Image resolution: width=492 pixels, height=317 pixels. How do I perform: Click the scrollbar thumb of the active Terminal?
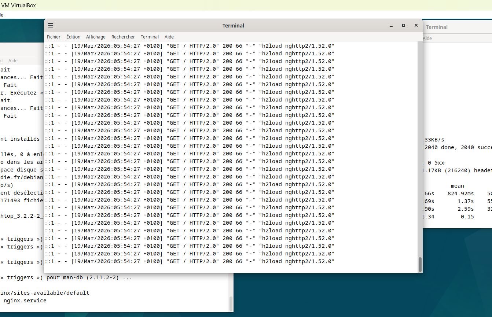click(x=420, y=264)
